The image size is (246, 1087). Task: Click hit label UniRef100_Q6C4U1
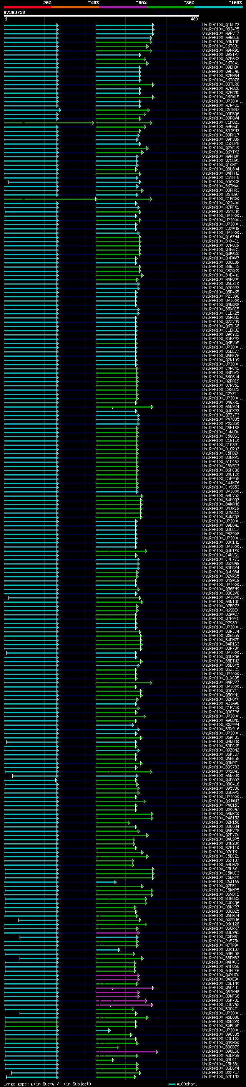pyautogui.click(x=221, y=987)
